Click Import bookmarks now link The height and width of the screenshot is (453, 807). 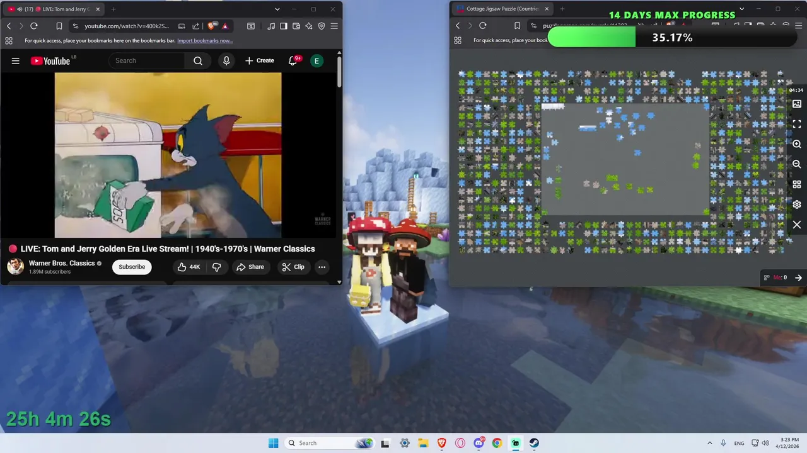(x=205, y=40)
